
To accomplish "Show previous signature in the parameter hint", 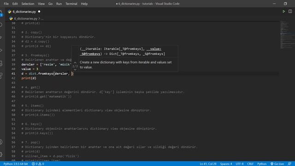I will pyautogui.click(x=75, y=63).
